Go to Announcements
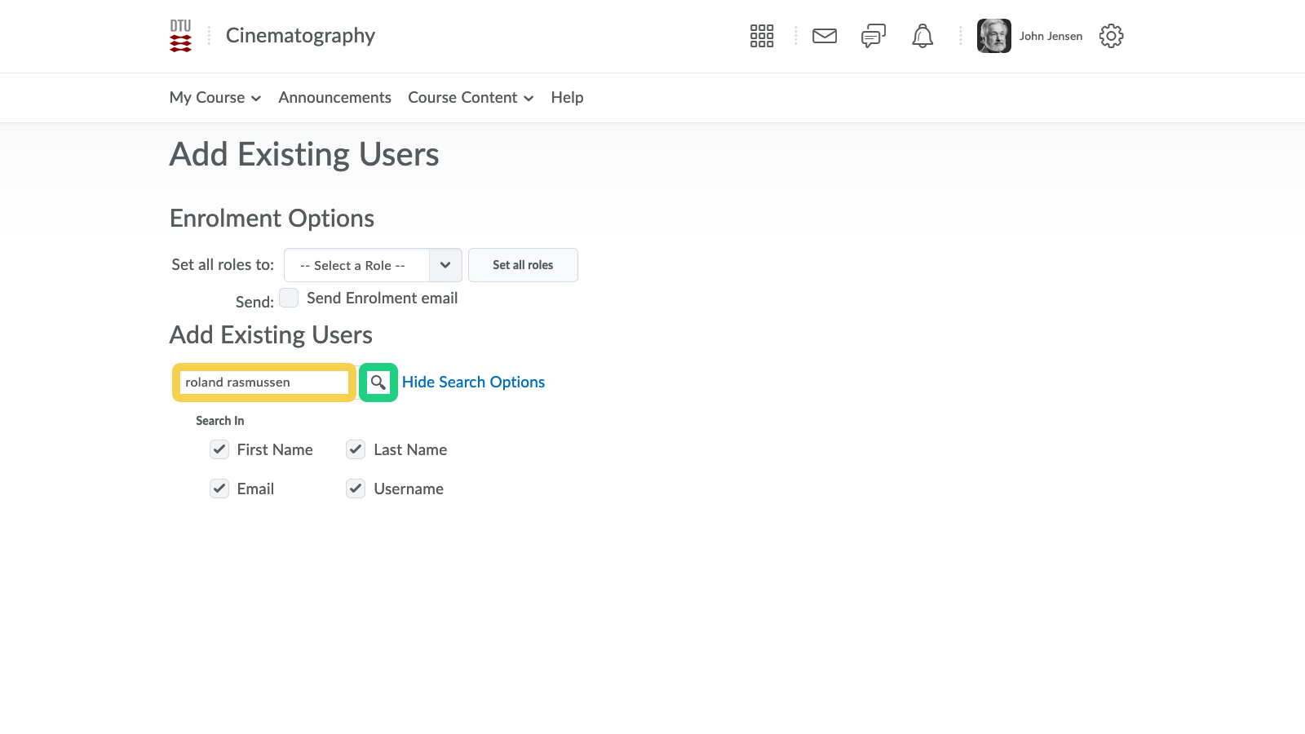Image resolution: width=1305 pixels, height=734 pixels. [334, 98]
